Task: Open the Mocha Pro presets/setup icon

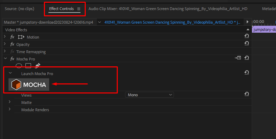Action: click(x=238, y=58)
